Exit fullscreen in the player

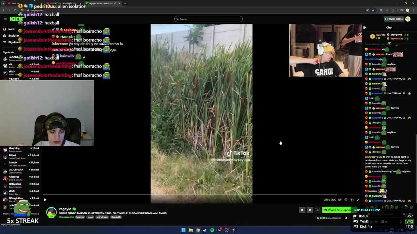pyautogui.click(x=358, y=200)
